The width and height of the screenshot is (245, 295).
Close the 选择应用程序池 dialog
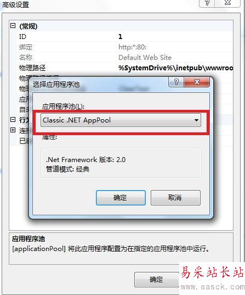pyautogui.click(x=197, y=82)
